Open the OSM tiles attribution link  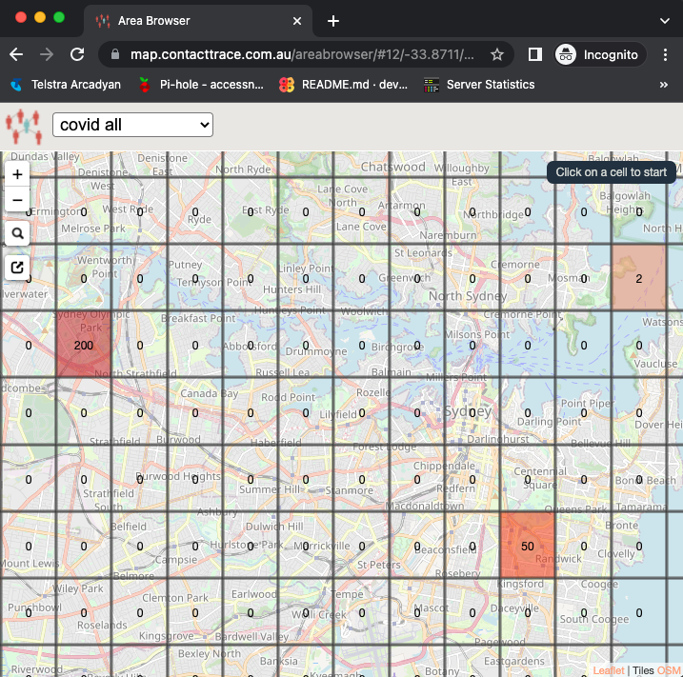pyautogui.click(x=669, y=670)
